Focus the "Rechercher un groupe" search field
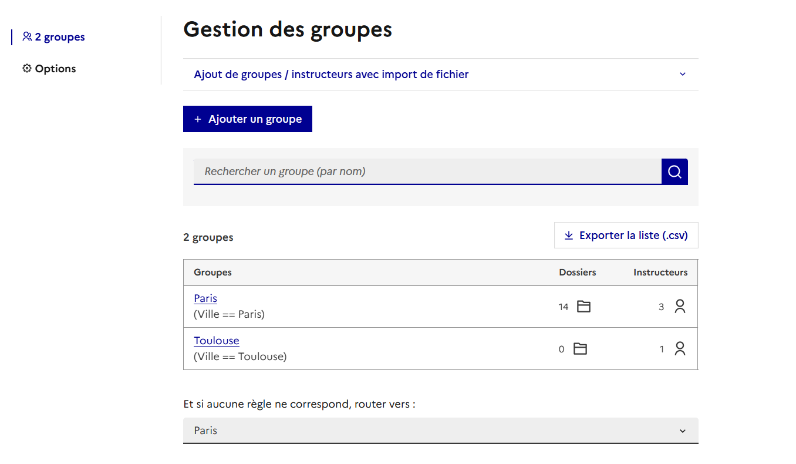Image resolution: width=796 pixels, height=464 pixels. 427,172
